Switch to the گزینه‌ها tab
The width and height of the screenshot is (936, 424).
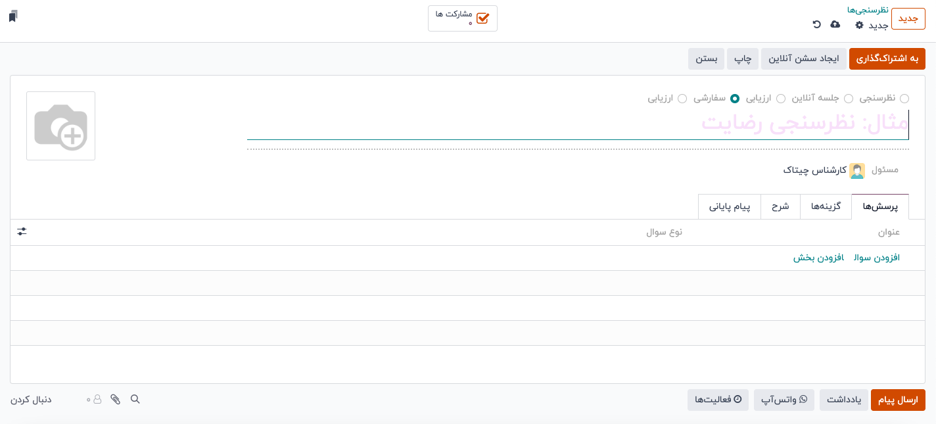tap(826, 206)
